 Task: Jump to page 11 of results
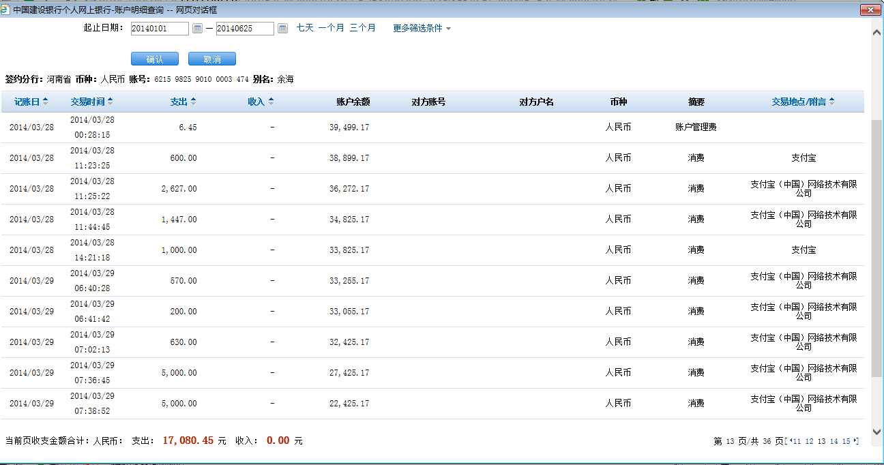click(x=797, y=441)
